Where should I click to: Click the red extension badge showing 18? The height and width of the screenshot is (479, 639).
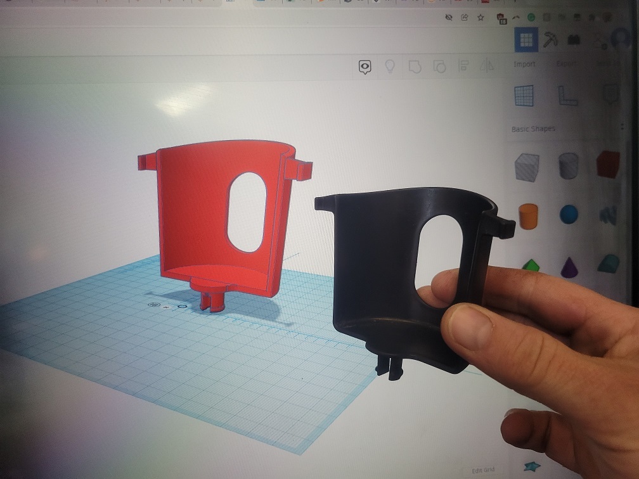click(x=501, y=18)
